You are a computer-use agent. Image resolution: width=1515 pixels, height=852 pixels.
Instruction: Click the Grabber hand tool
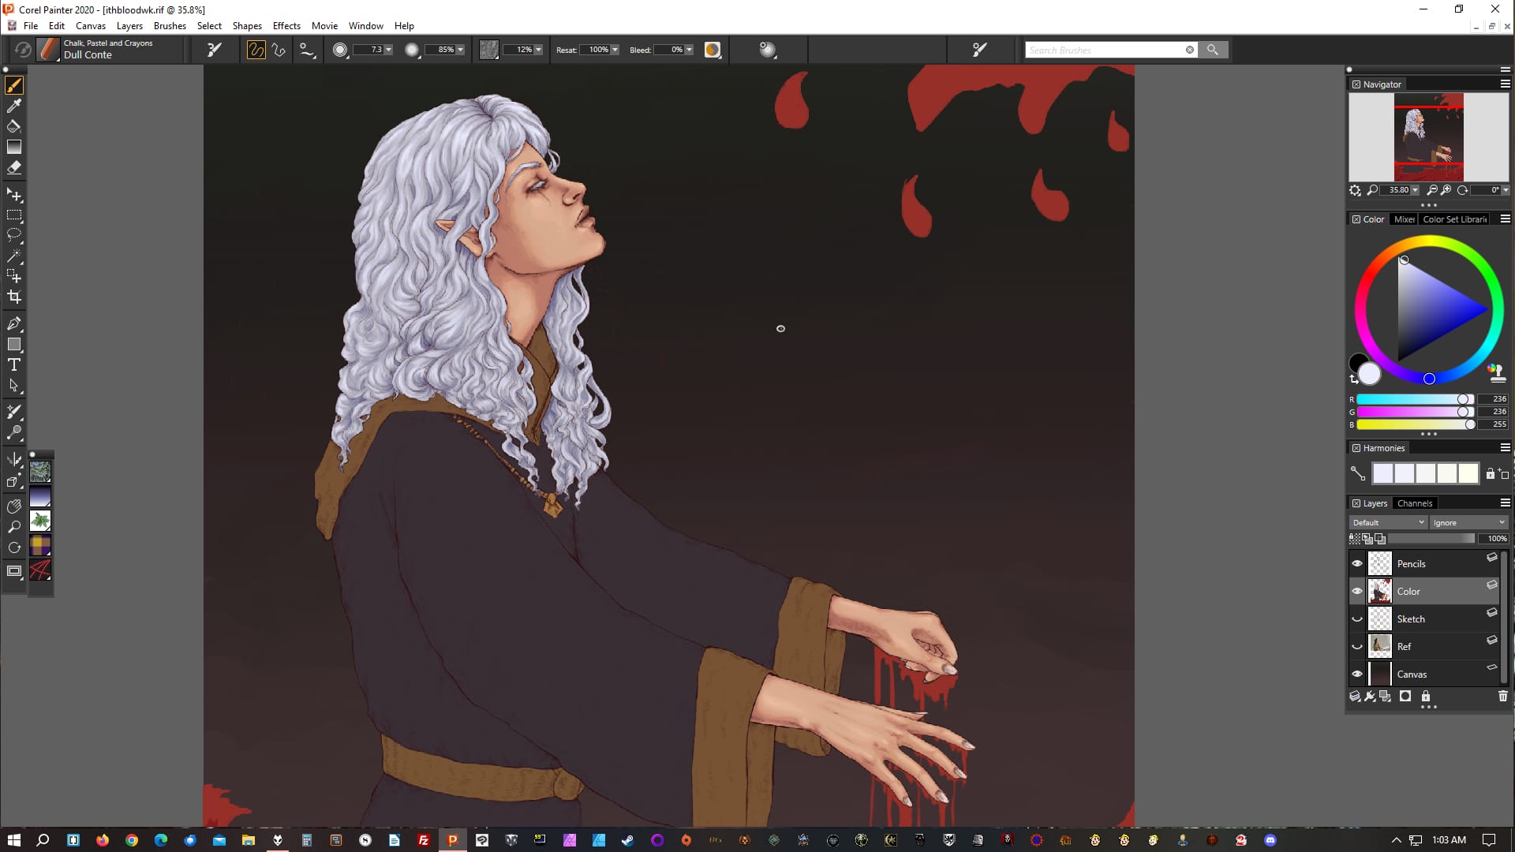pyautogui.click(x=14, y=506)
